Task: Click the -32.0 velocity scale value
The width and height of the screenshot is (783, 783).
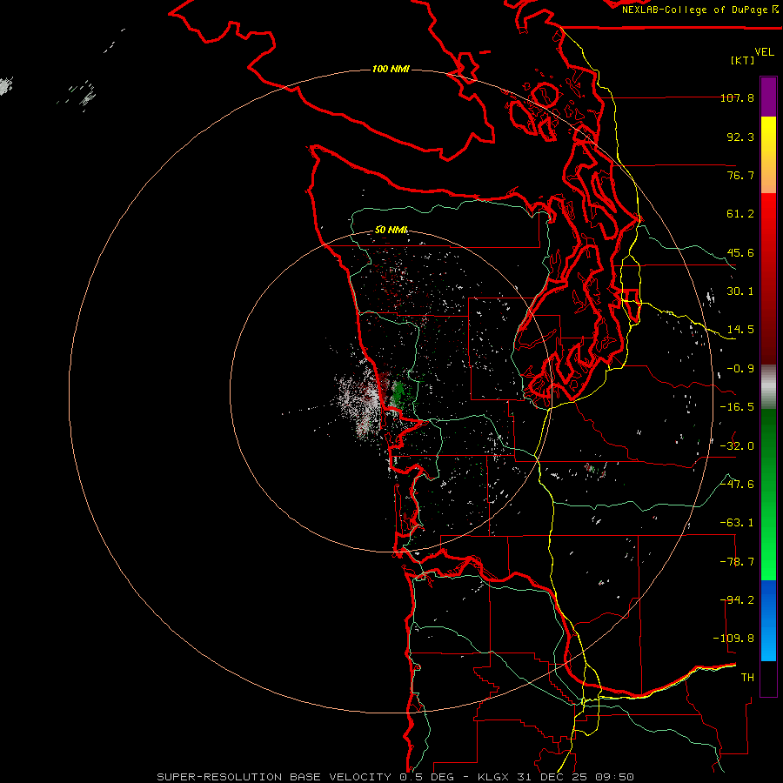Action: (737, 446)
